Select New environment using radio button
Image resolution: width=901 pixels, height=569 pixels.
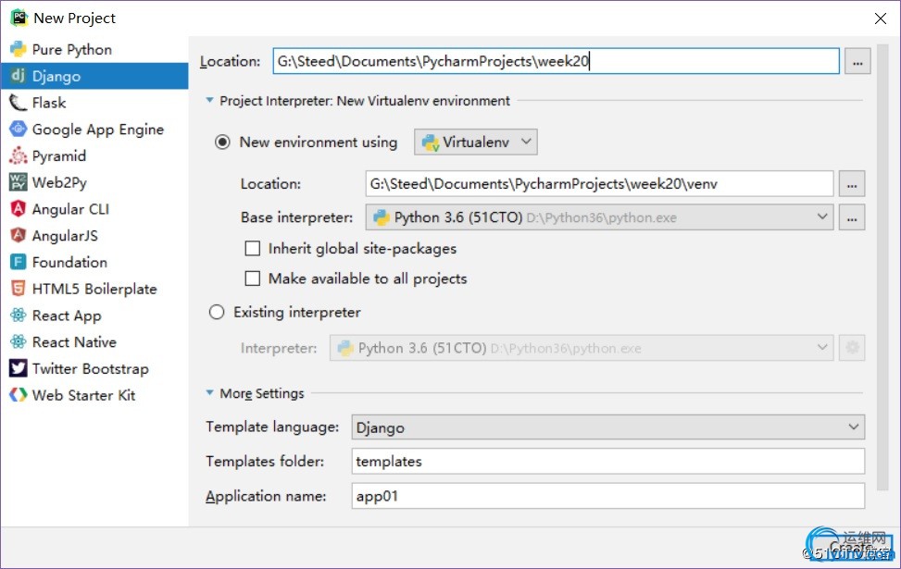tap(222, 142)
